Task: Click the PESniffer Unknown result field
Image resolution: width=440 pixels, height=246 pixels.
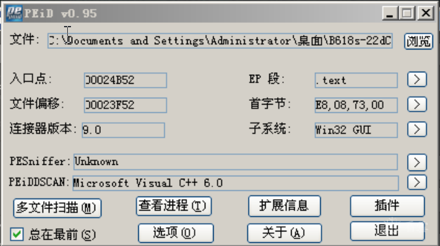Action: tap(235, 162)
